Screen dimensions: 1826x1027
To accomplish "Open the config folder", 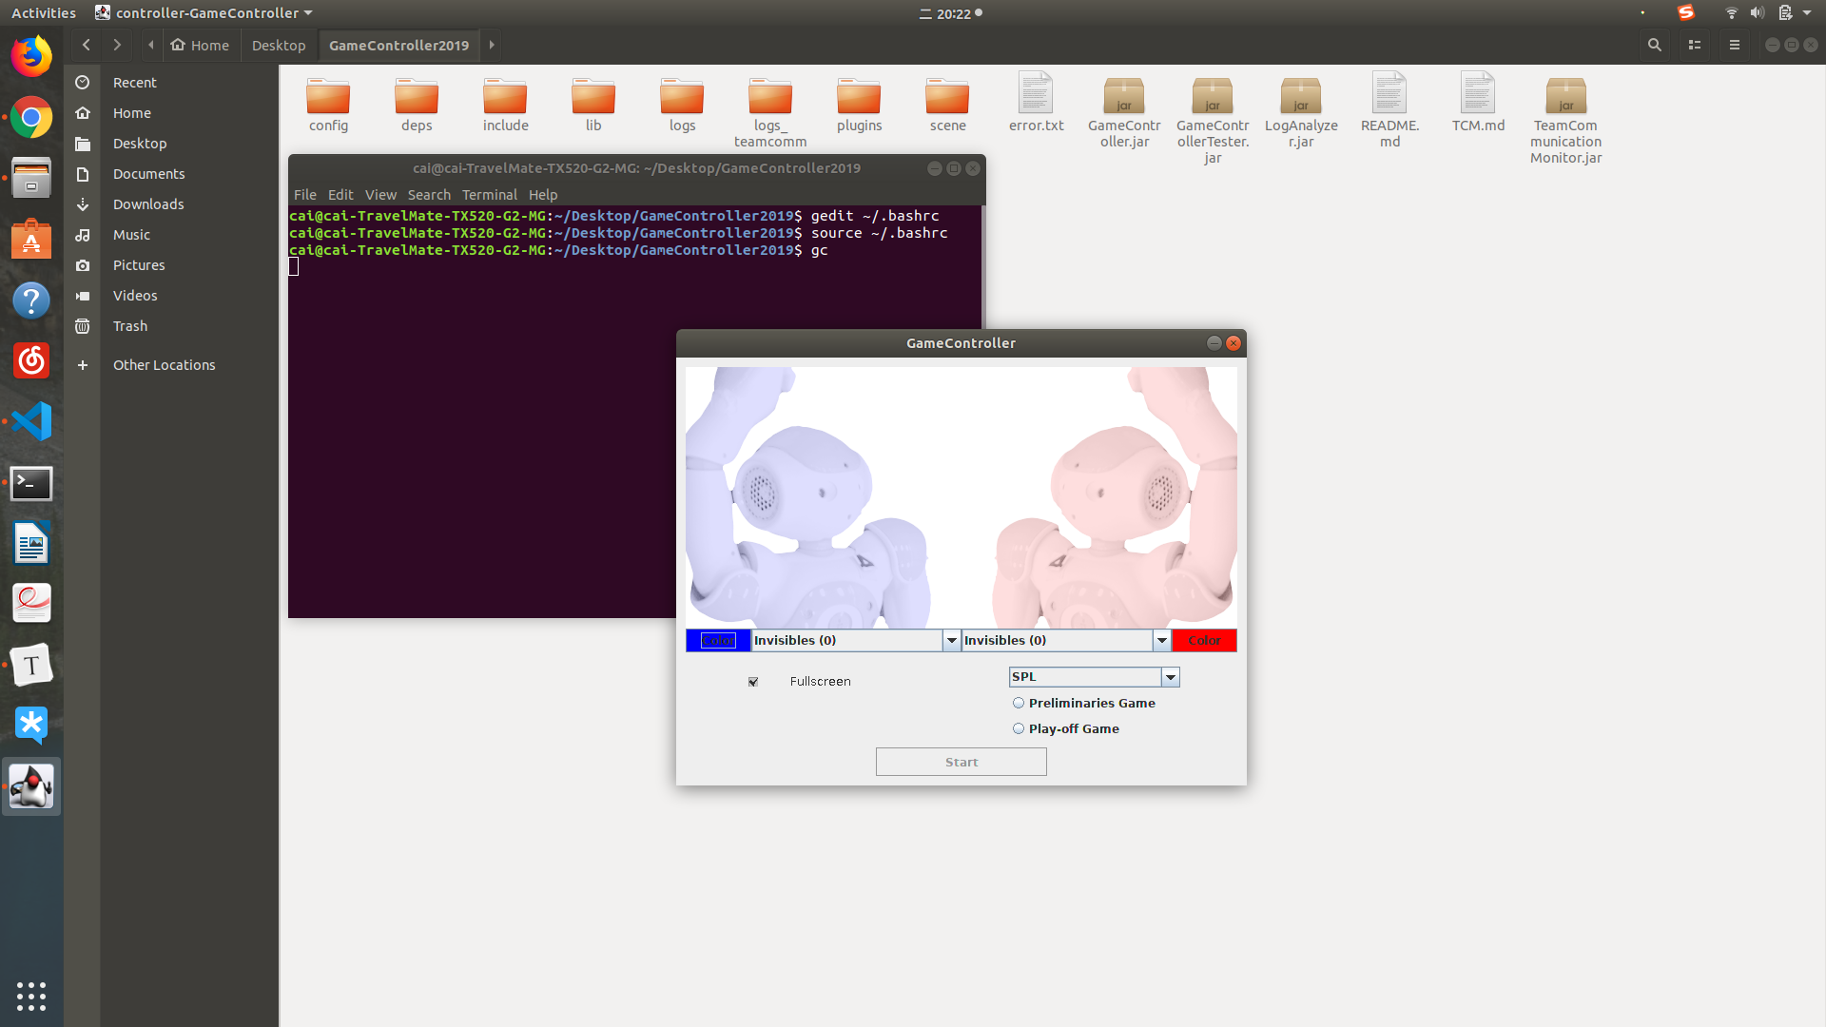I will tap(328, 97).
